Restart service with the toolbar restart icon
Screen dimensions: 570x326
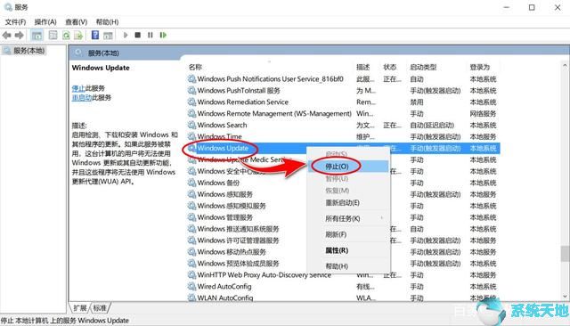tap(163, 35)
